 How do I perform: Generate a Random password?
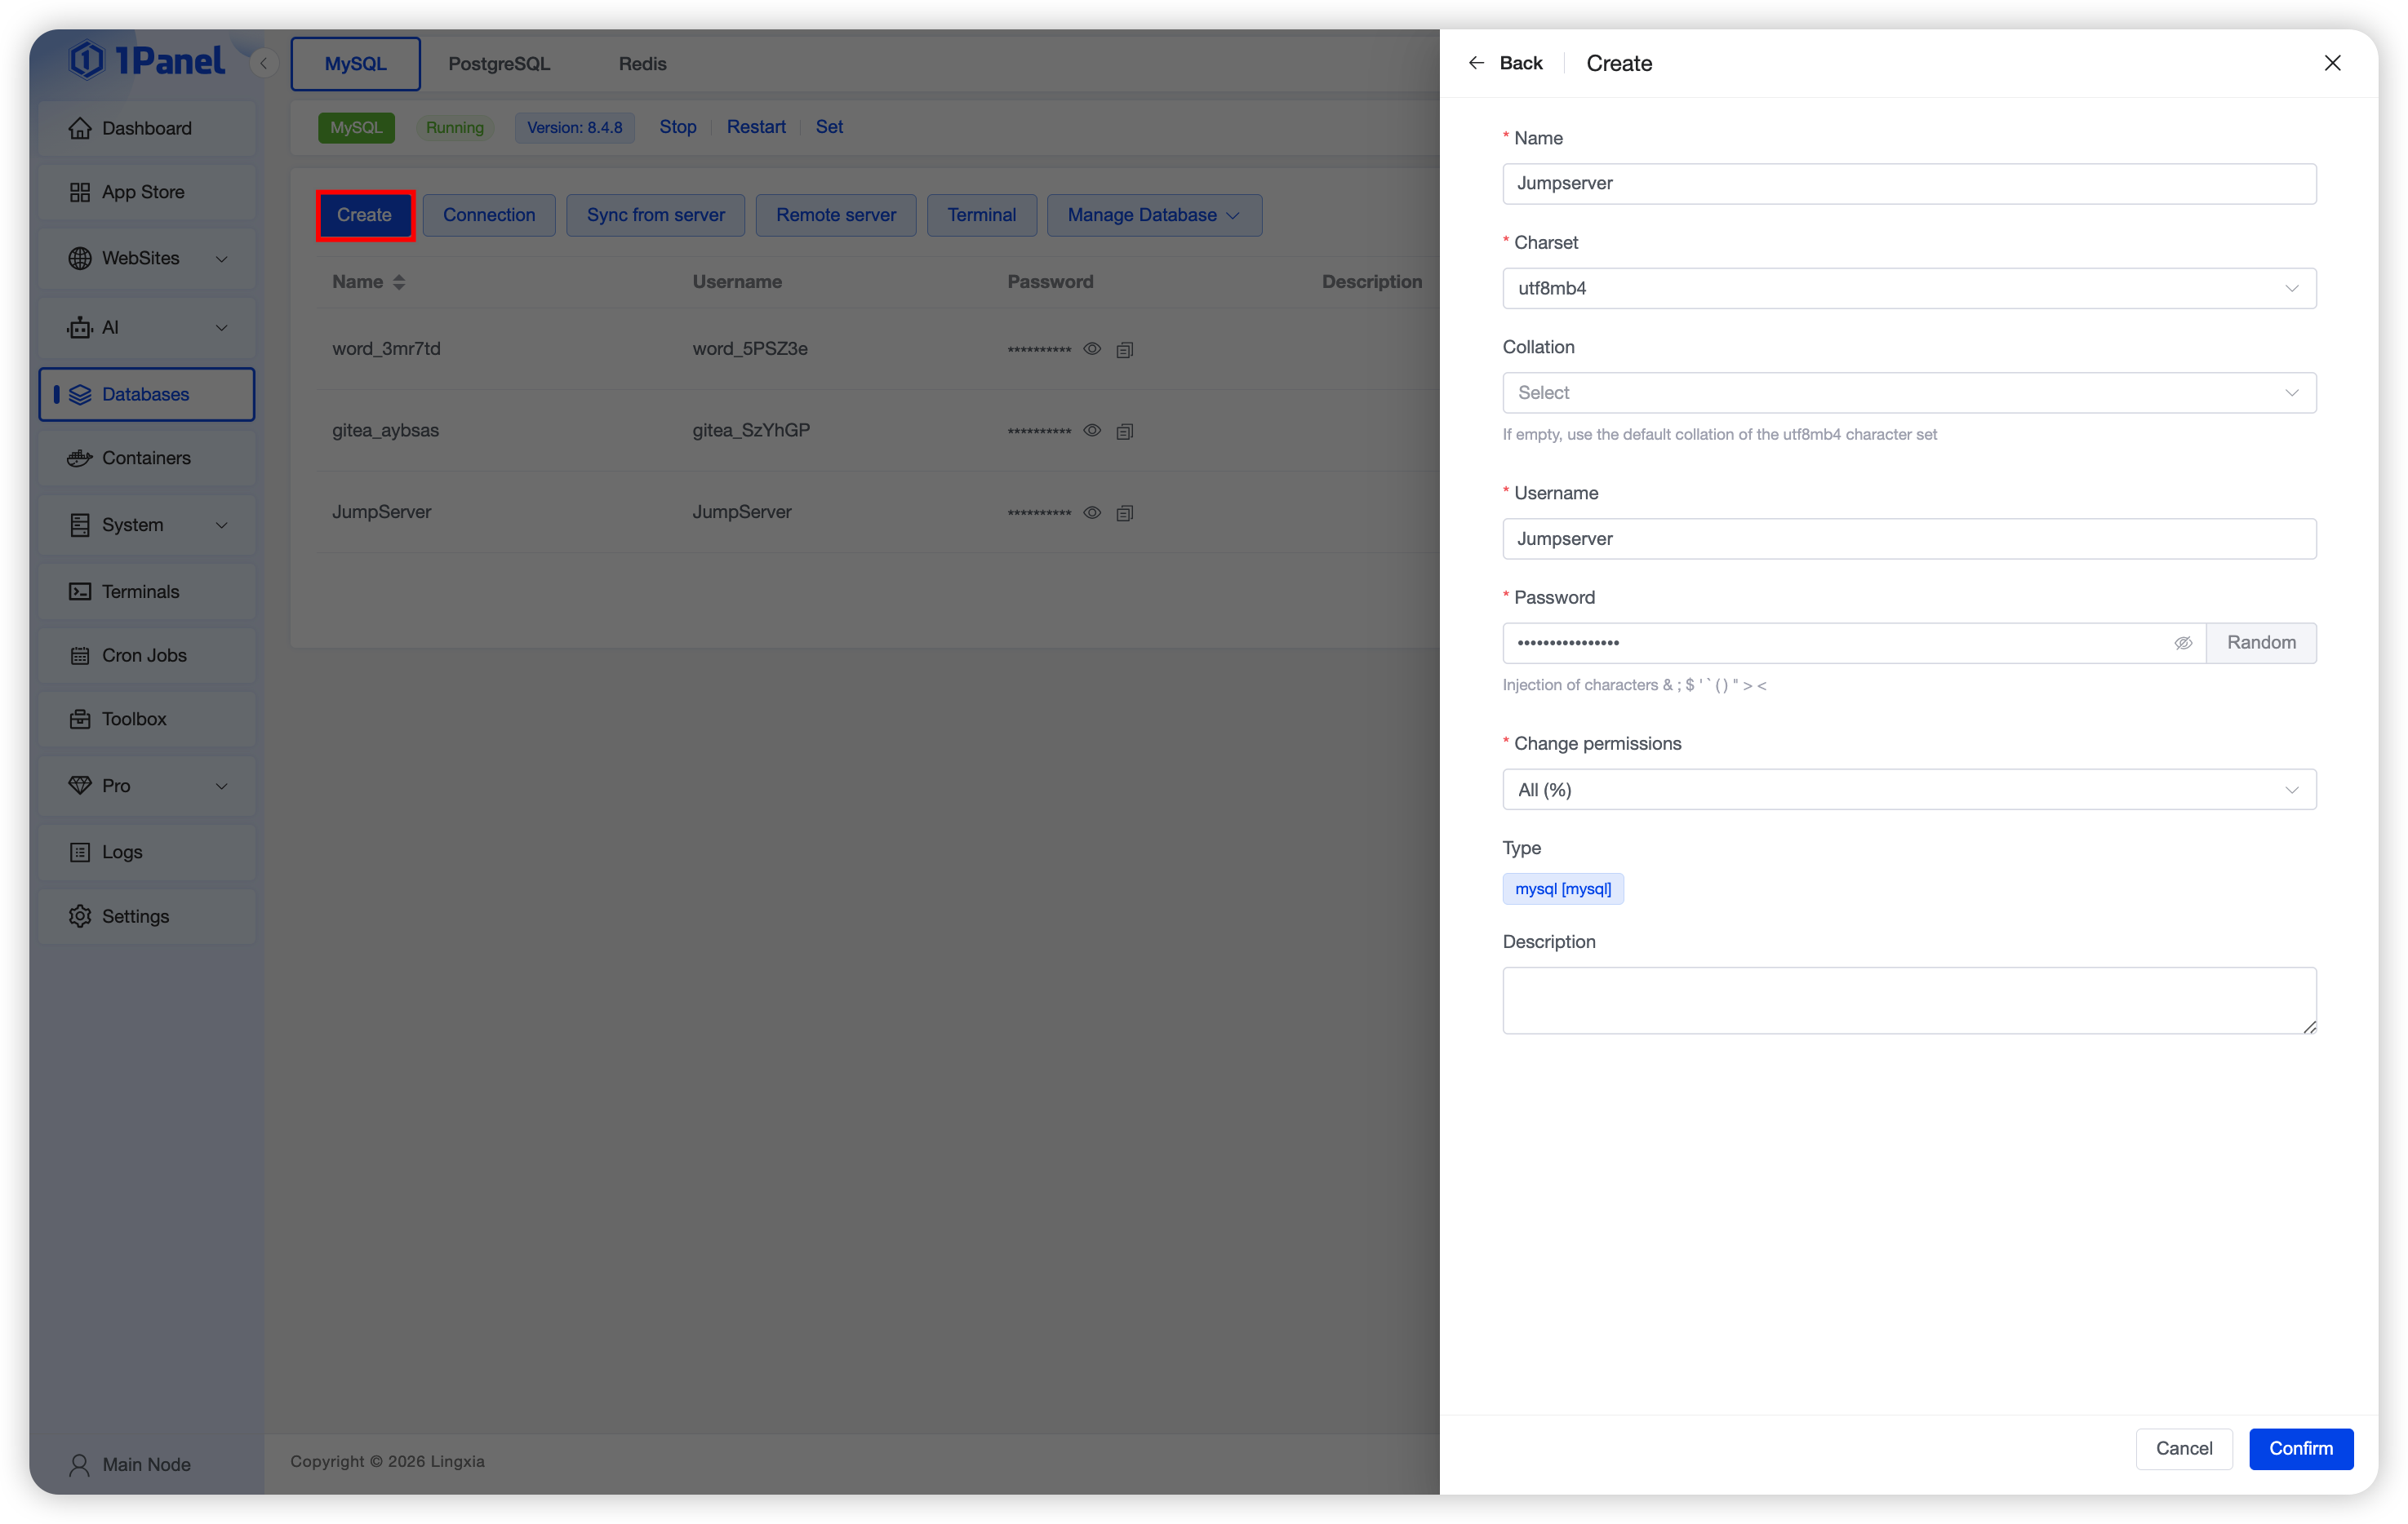pyautogui.click(x=2260, y=643)
